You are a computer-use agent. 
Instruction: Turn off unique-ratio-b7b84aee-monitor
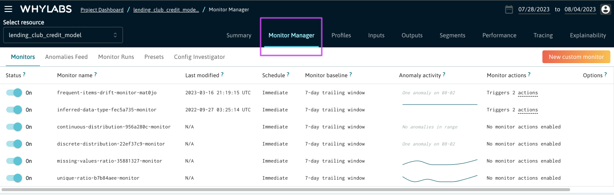(x=14, y=178)
